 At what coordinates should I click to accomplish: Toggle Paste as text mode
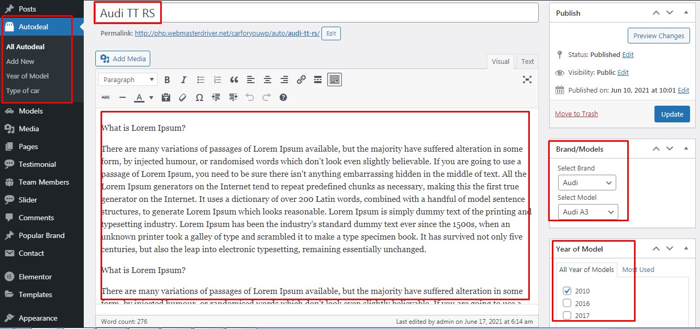pyautogui.click(x=166, y=97)
